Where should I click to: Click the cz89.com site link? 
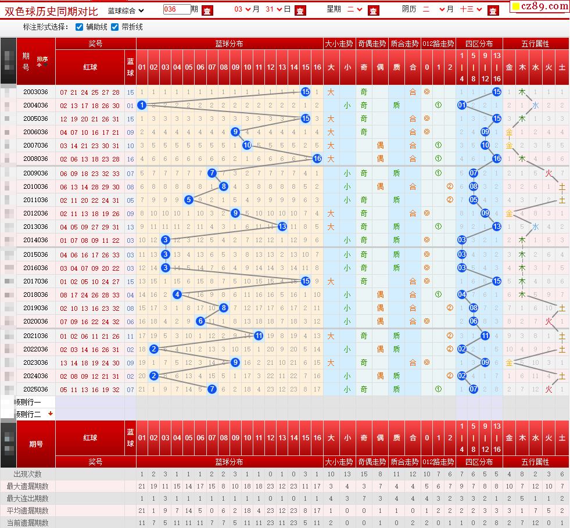(x=540, y=6)
